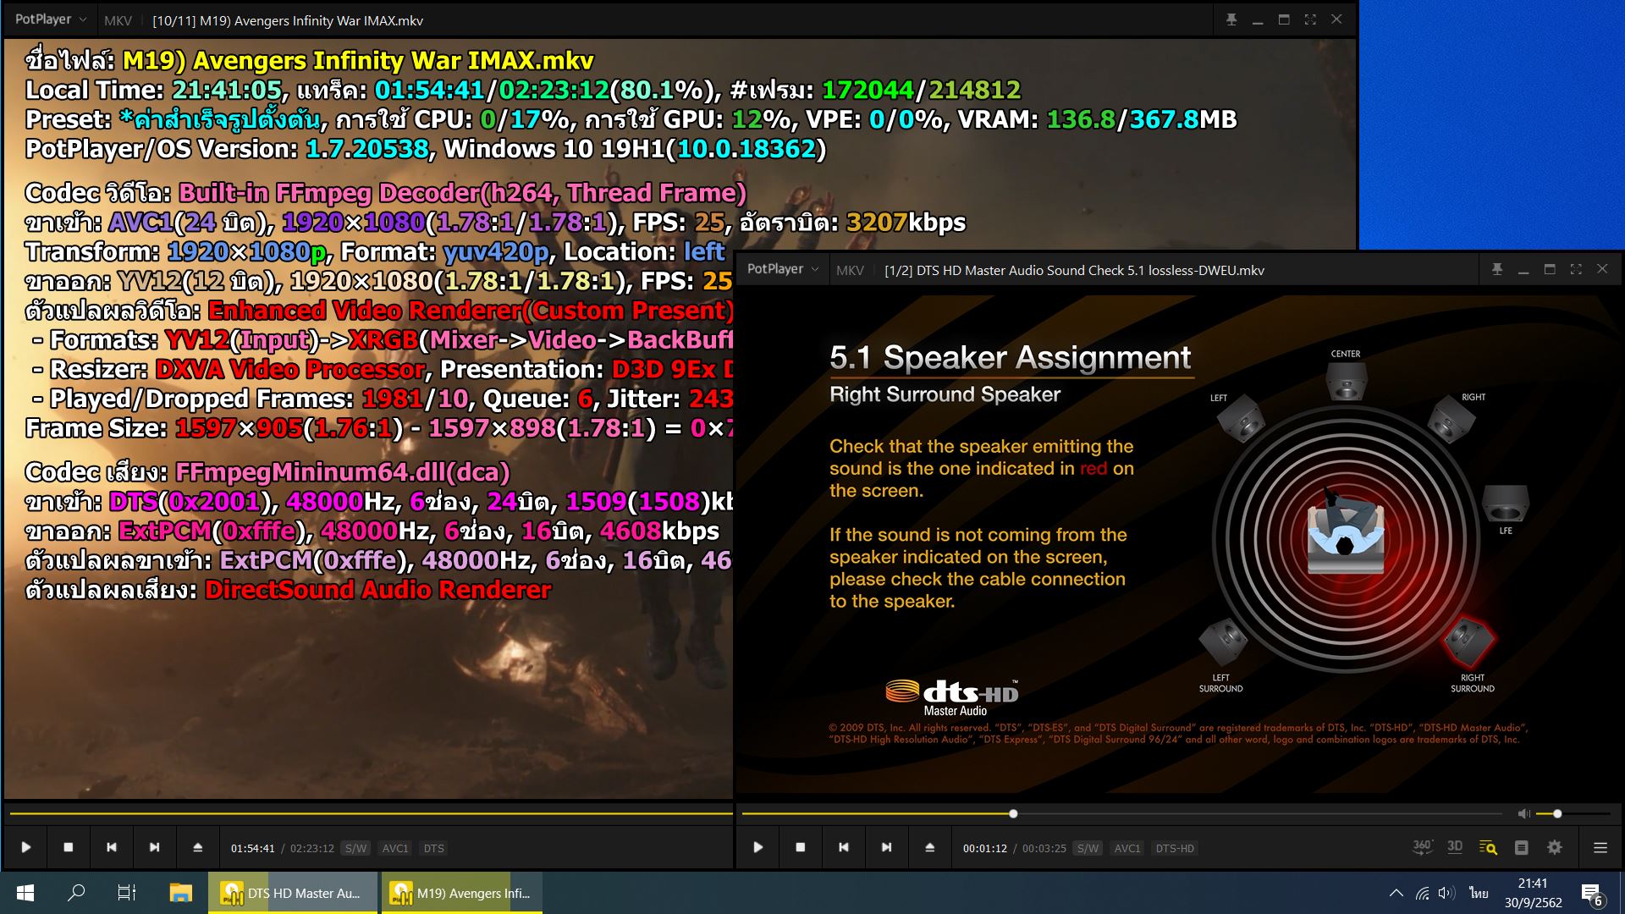Click time display 01:54:41 in Avengers window
The height and width of the screenshot is (914, 1625).
click(x=253, y=848)
